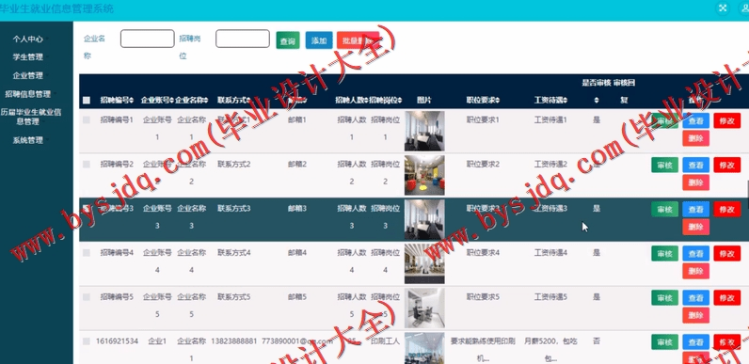This screenshot has width=749, height=364.
Task: Check the row checkbox for 招聘编号4
Action: [87, 253]
